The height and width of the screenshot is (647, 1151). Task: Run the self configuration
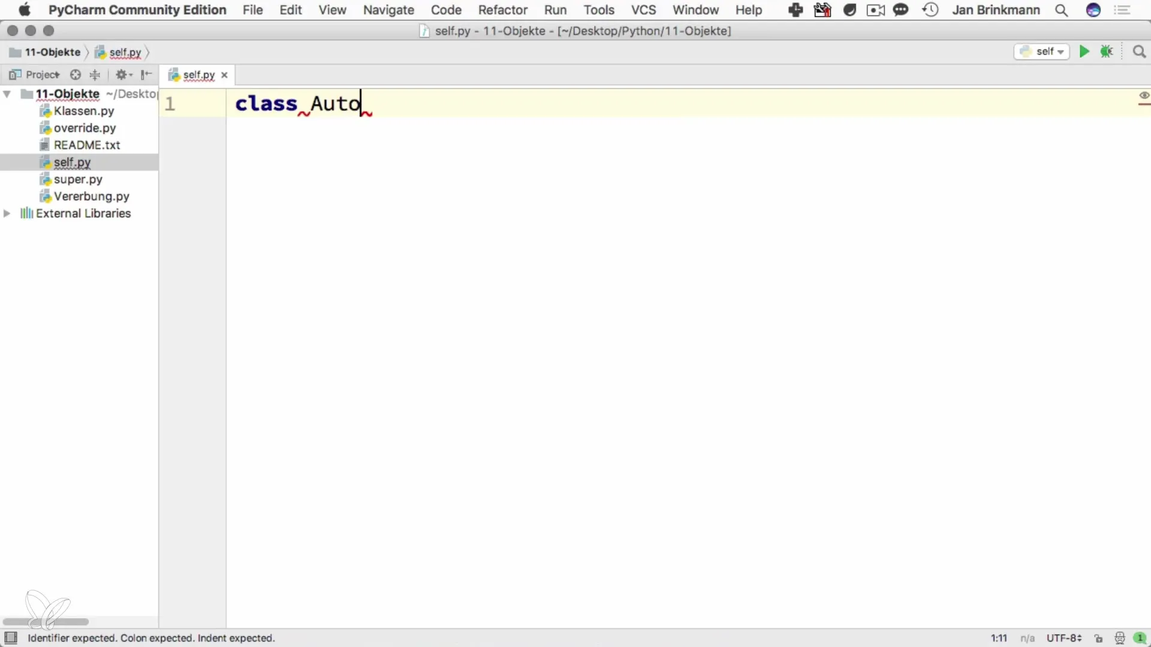coord(1084,52)
